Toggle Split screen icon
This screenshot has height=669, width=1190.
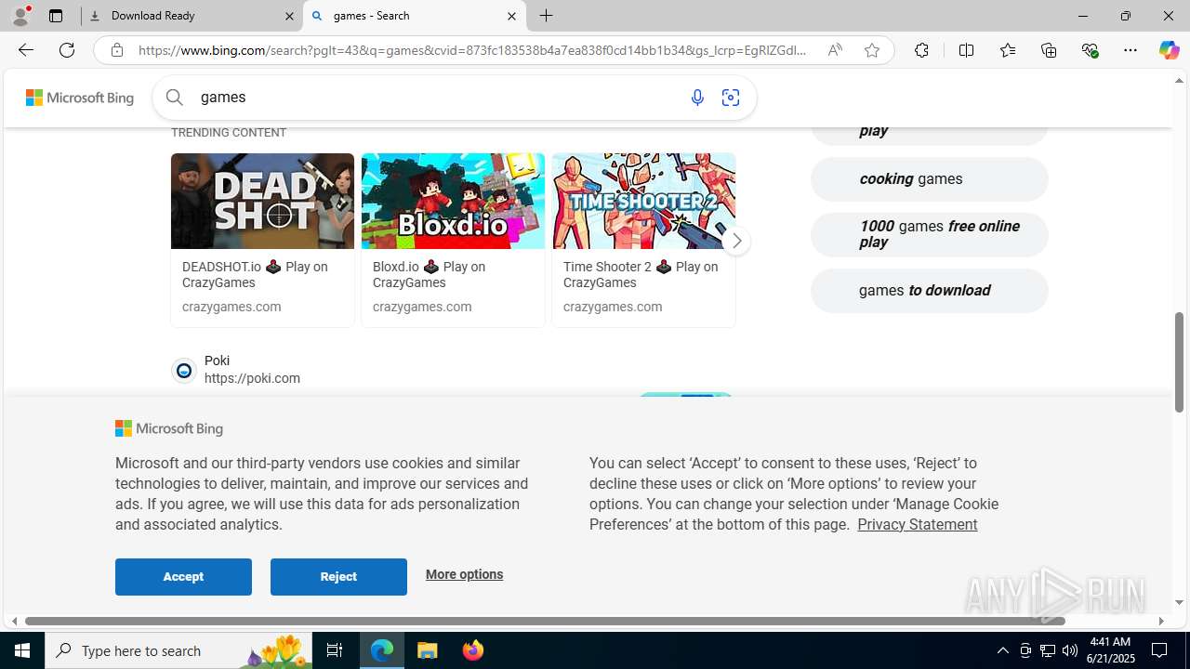(966, 50)
